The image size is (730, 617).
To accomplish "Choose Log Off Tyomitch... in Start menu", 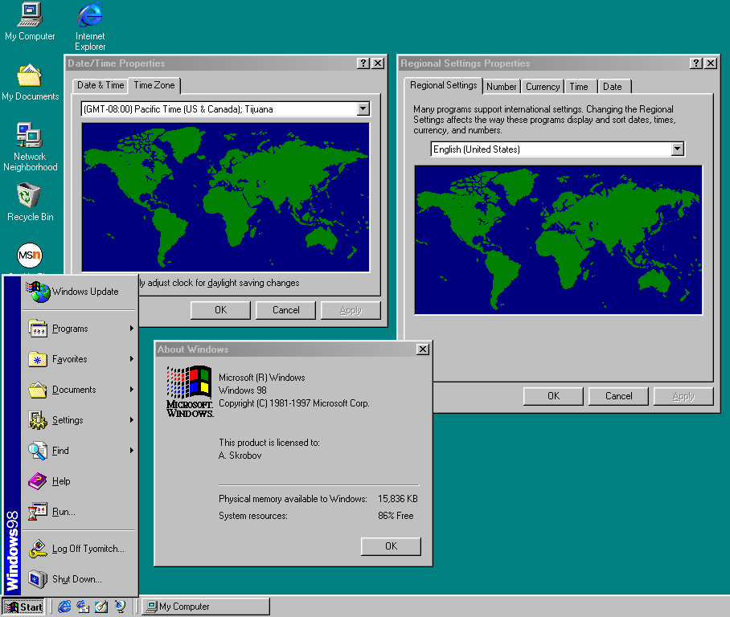I will click(79, 549).
